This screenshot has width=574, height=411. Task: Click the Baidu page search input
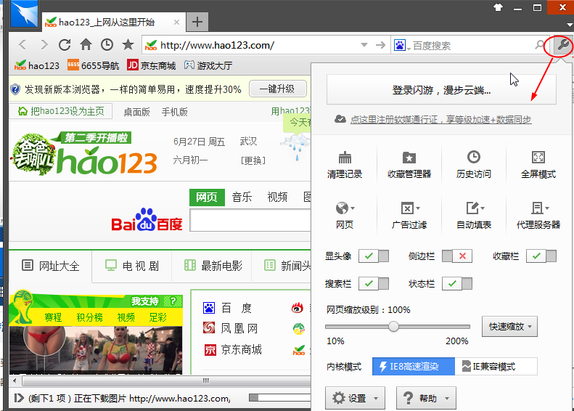pos(250,220)
